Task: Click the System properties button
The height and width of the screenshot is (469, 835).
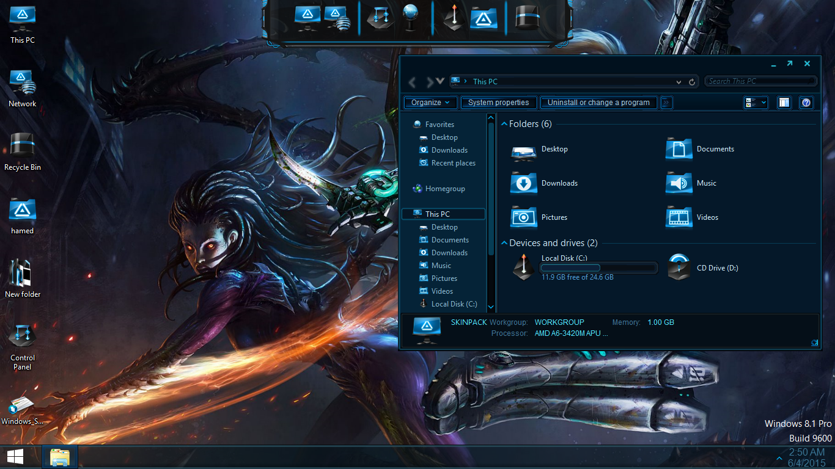Action: (498, 103)
